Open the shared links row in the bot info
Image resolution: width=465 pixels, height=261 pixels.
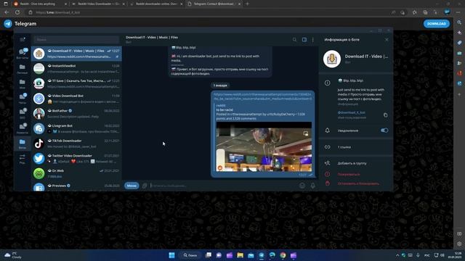pos(356,147)
